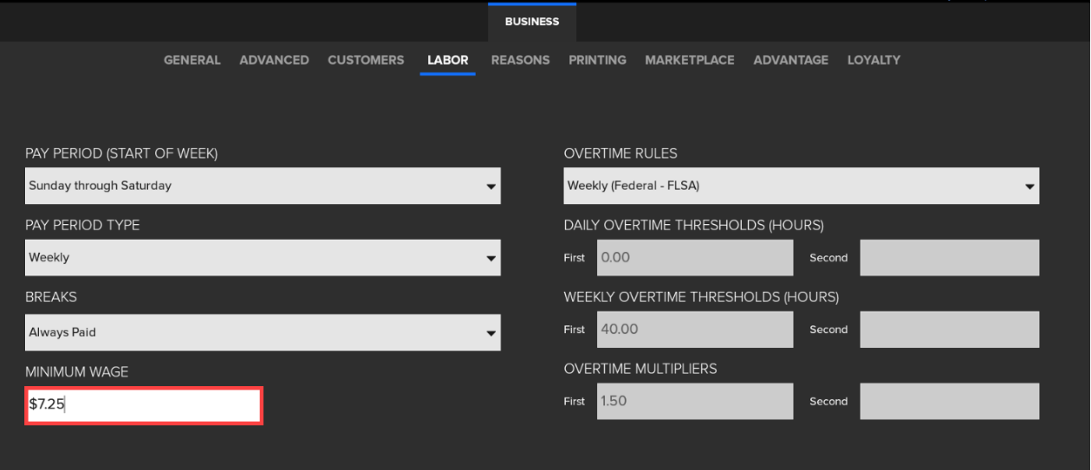Go to the Advanced tab

tap(274, 60)
